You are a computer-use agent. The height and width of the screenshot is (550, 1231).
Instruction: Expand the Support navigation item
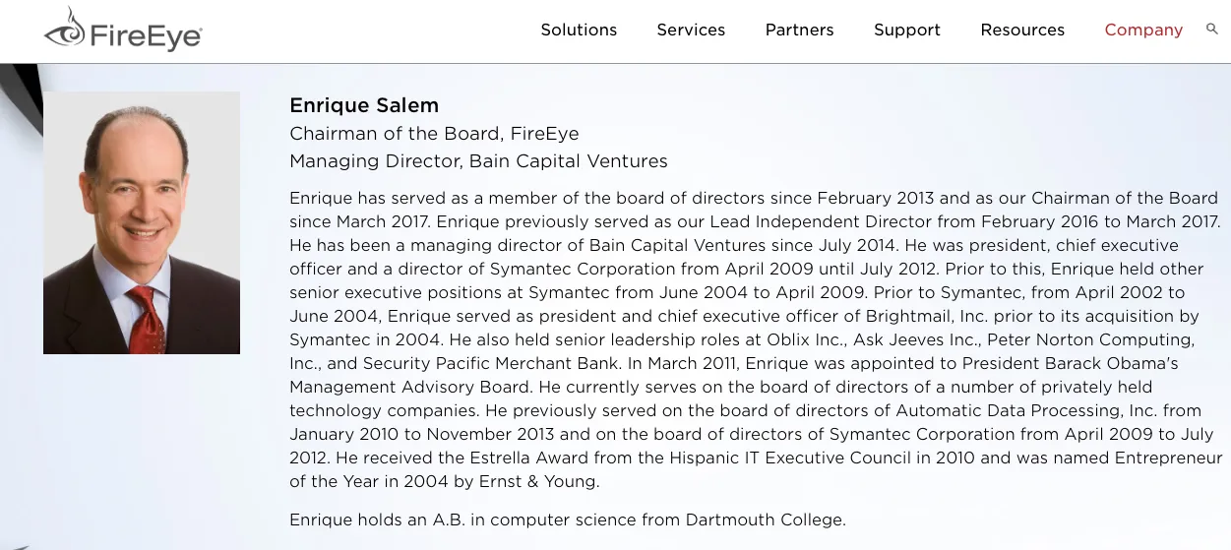tap(907, 30)
